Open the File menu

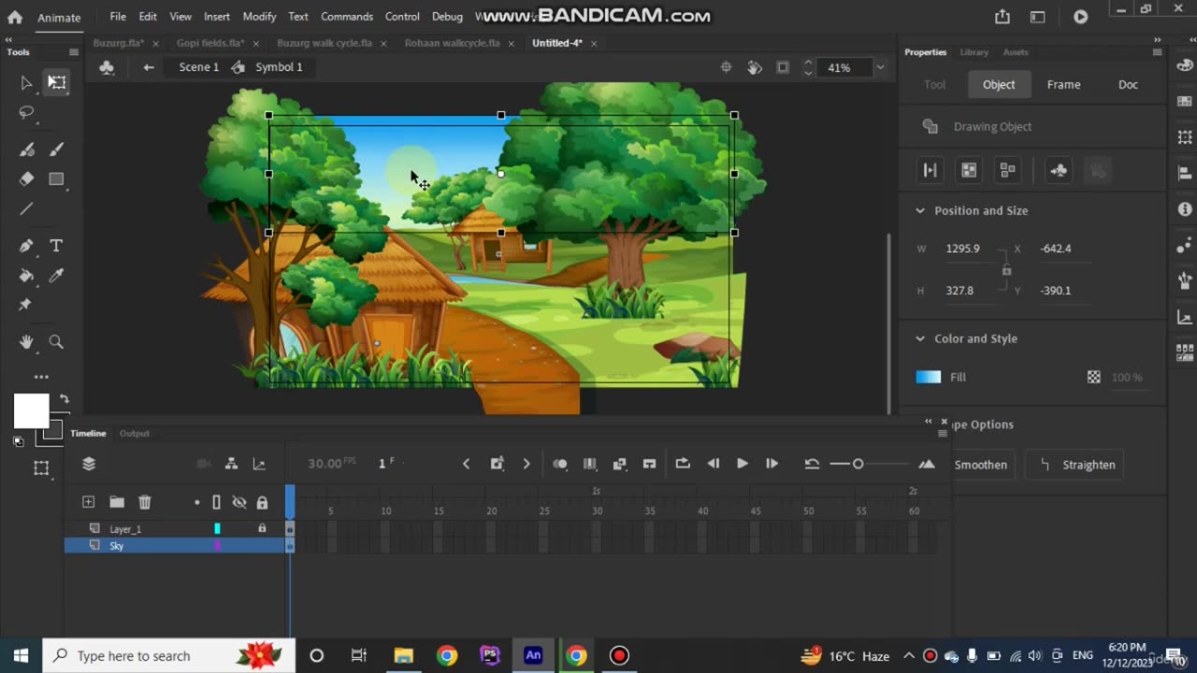(x=118, y=17)
